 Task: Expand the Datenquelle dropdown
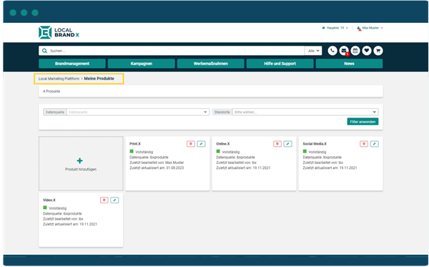click(x=138, y=112)
